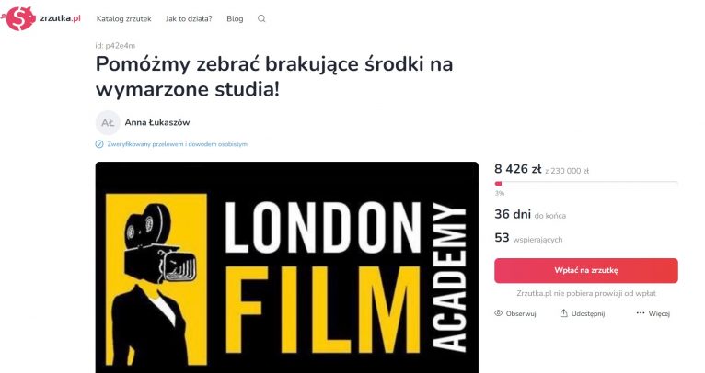Click the verified checkmark badge icon
Screen dimensions: 705x373
[x=99, y=144]
